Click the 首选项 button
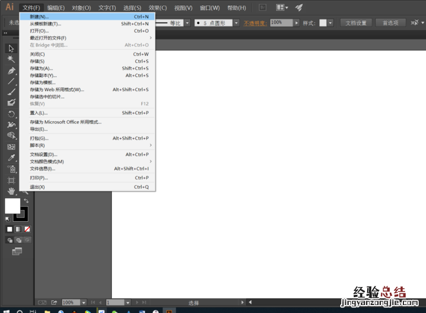The image size is (426, 313). (x=390, y=23)
